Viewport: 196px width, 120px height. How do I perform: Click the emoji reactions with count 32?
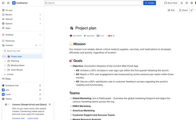coord(110,36)
